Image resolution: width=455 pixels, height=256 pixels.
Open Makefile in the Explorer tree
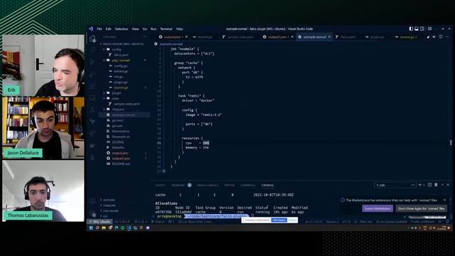click(118, 148)
